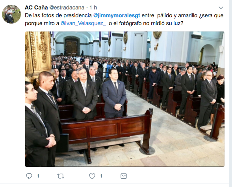Like the tweet with the heart icon

[x=92, y=176]
